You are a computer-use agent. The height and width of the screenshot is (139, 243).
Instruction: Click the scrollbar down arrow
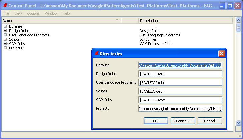click(238, 123)
